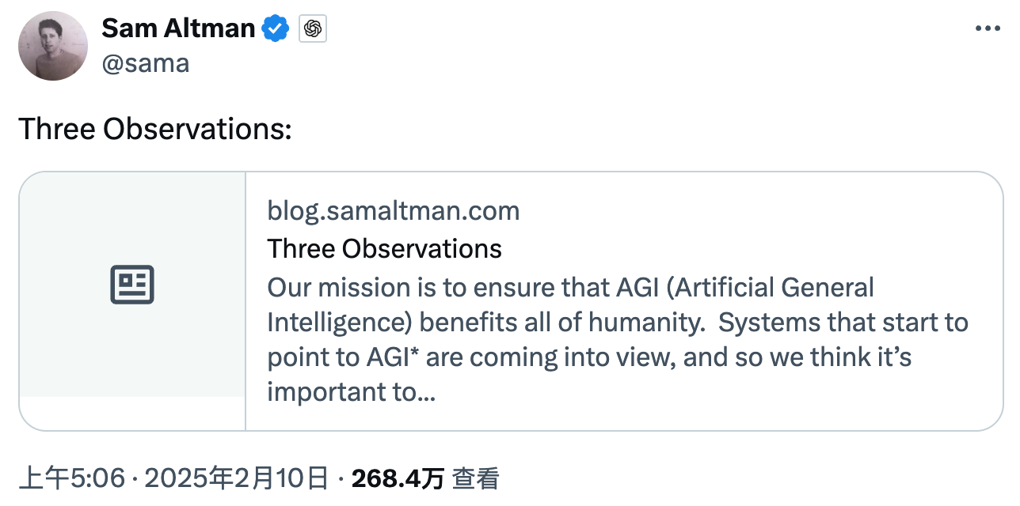Click the 上午5:06 timestamp
The width and height of the screenshot is (1020, 506).
[72, 478]
